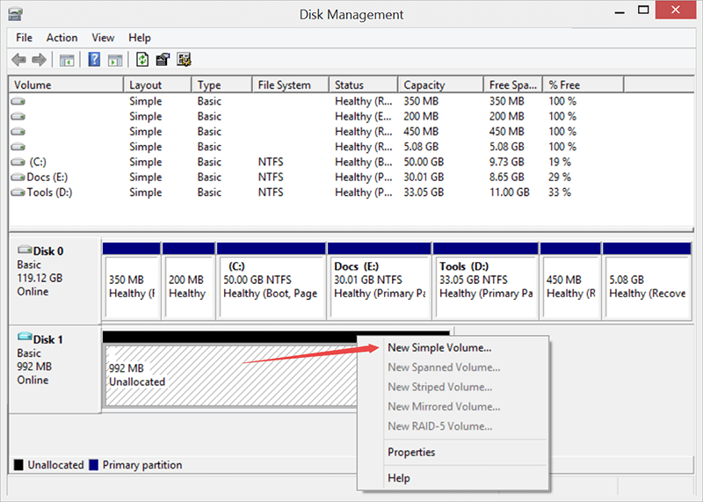This screenshot has height=502, width=703.
Task: Click the Back arrow toolbar icon
Action: coord(18,60)
